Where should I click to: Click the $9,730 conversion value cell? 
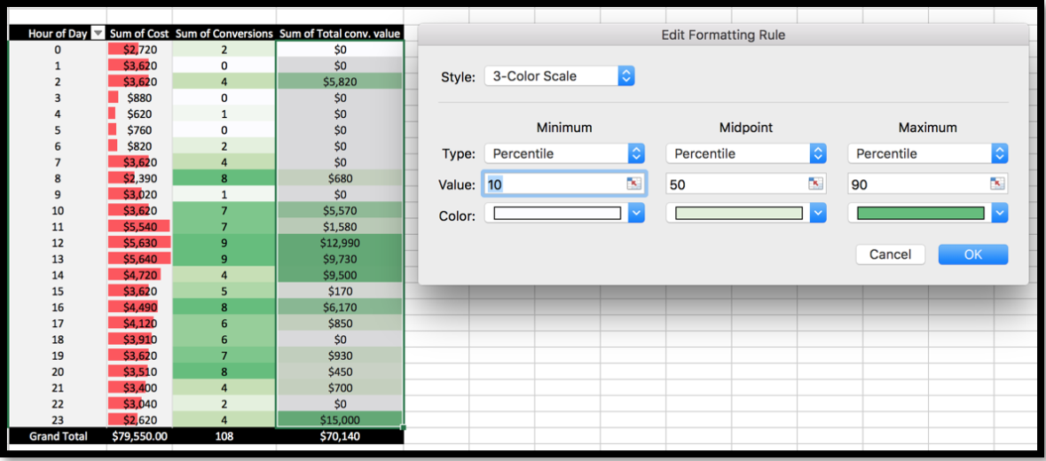coord(340,259)
